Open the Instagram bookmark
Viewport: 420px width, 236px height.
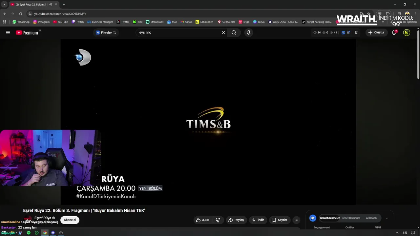tap(41, 22)
